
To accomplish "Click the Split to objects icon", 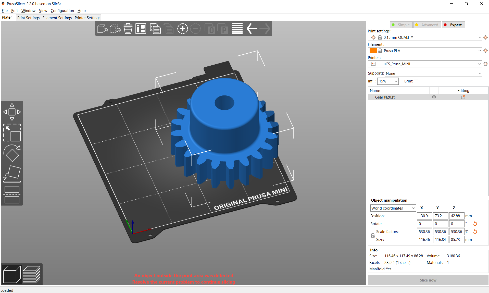I will [210, 29].
